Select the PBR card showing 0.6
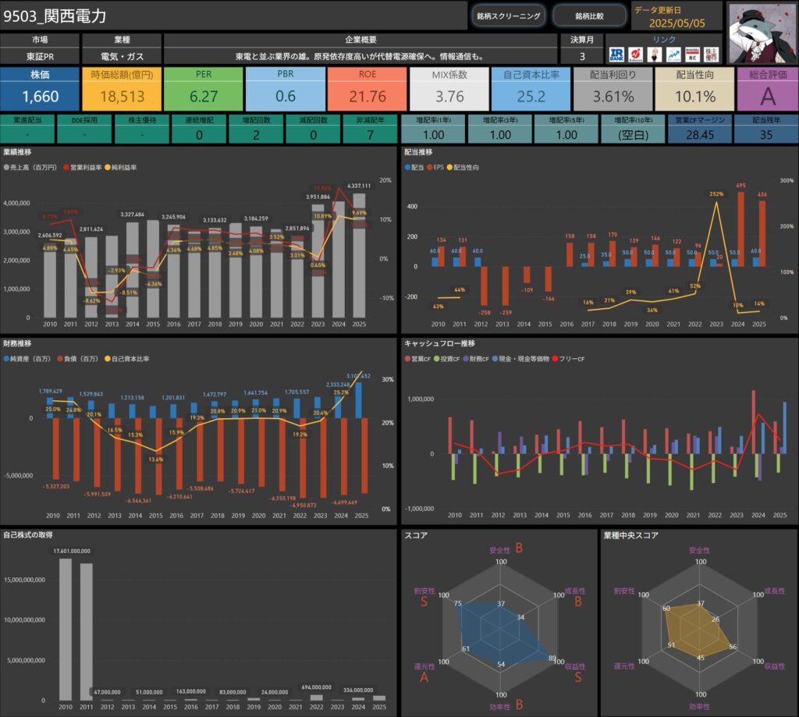This screenshot has width=799, height=717. coord(286,89)
